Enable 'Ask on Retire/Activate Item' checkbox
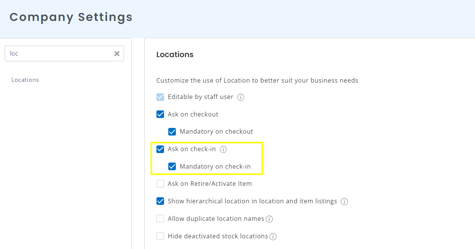This screenshot has height=249, width=475. click(x=160, y=184)
